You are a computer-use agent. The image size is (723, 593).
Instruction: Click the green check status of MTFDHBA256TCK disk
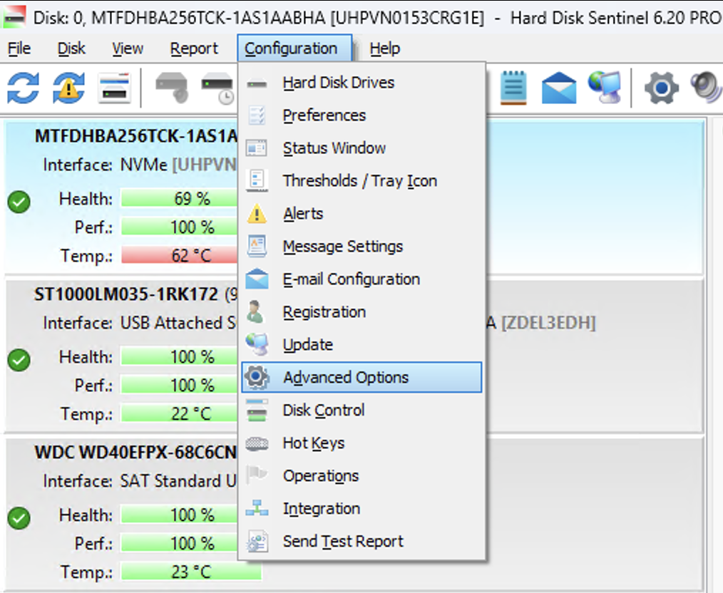(x=19, y=202)
